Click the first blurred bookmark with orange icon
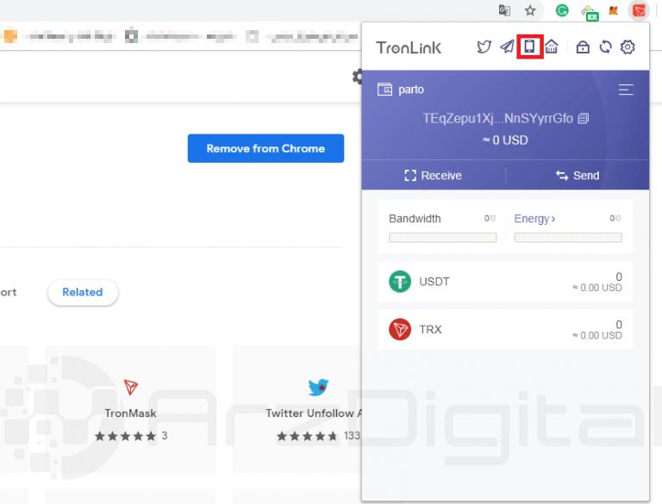This screenshot has width=662, height=504. [x=59, y=36]
